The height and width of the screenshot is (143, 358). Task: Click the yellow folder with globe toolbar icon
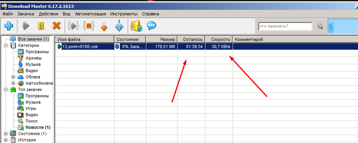pos(136,26)
